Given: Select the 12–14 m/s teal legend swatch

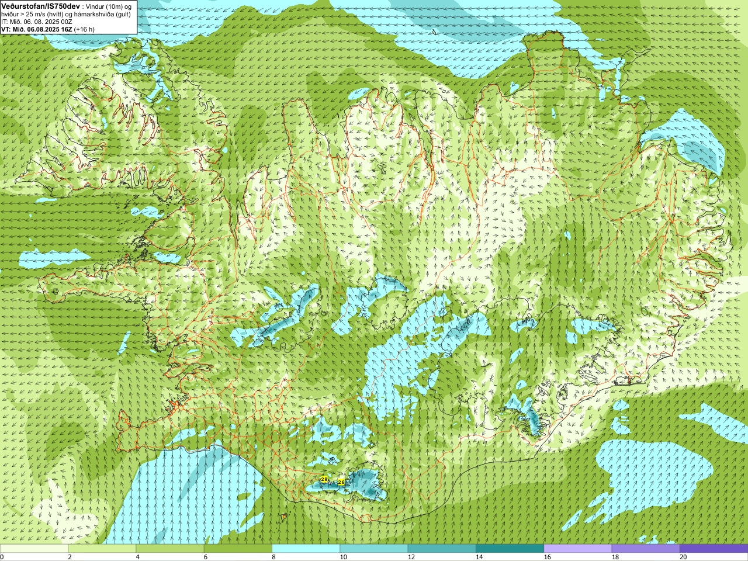Looking at the screenshot, I should (x=442, y=549).
